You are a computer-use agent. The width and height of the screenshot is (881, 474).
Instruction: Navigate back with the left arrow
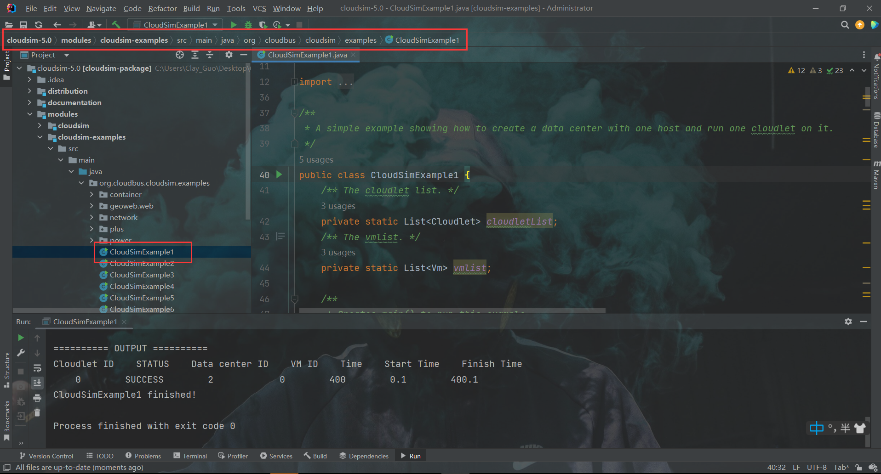[x=57, y=25]
